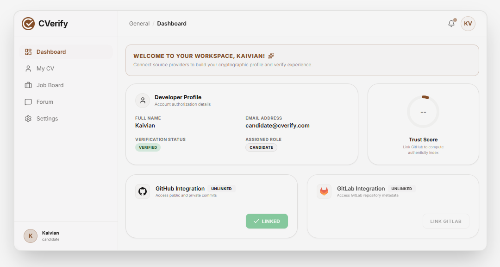This screenshot has width=500, height=267.
Task: Click the full name value Kaivian
Action: click(x=145, y=126)
